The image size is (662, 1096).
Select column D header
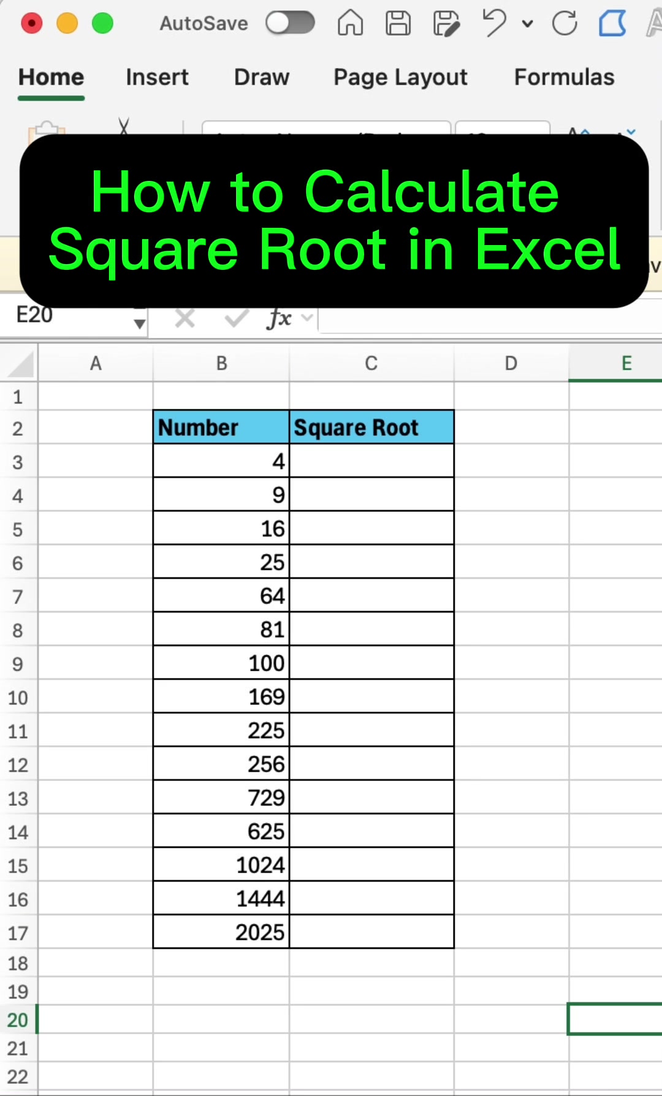(x=511, y=363)
